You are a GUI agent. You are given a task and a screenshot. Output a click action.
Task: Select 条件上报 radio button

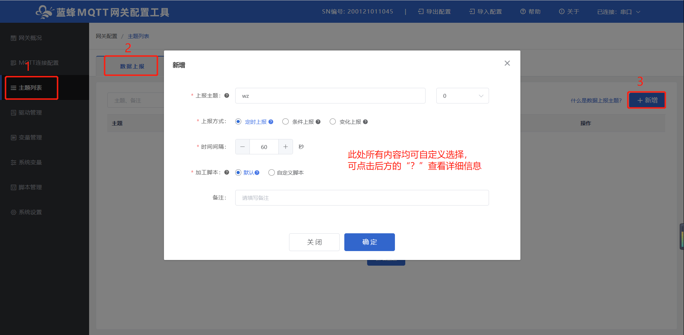click(x=286, y=122)
